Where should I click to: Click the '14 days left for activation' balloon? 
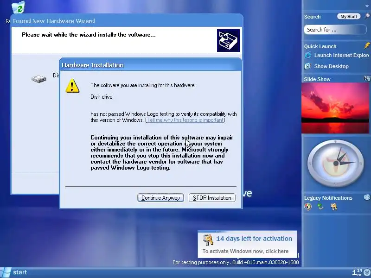click(247, 244)
